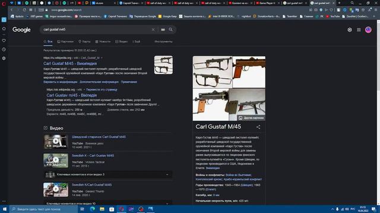Open the Wikipedia result thumbnail image
The width and height of the screenshot is (380, 213).
click(164, 64)
